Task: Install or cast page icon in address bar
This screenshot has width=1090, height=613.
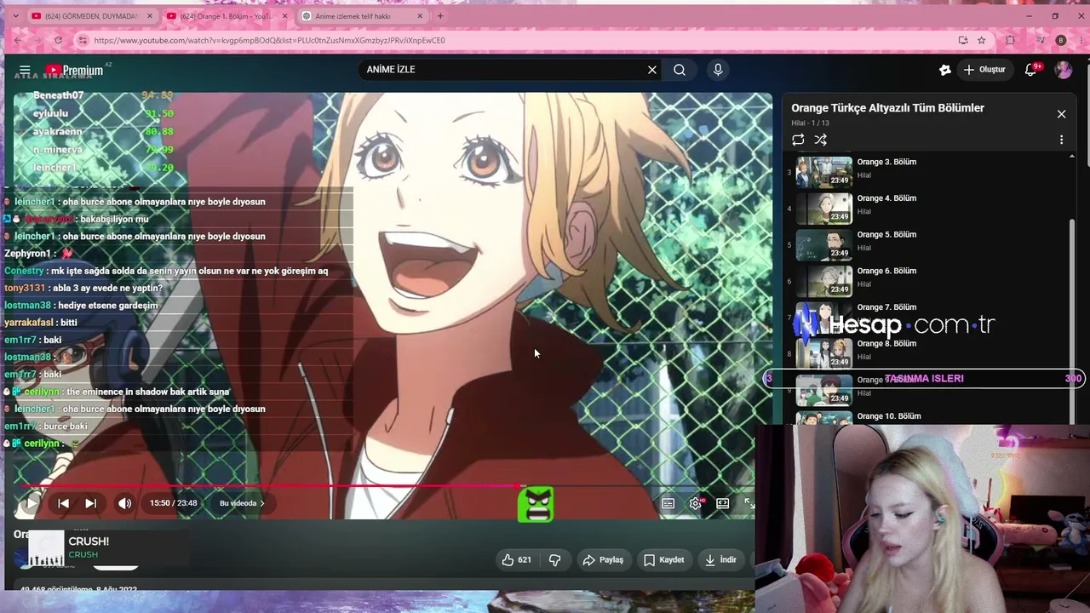Action: [x=963, y=40]
